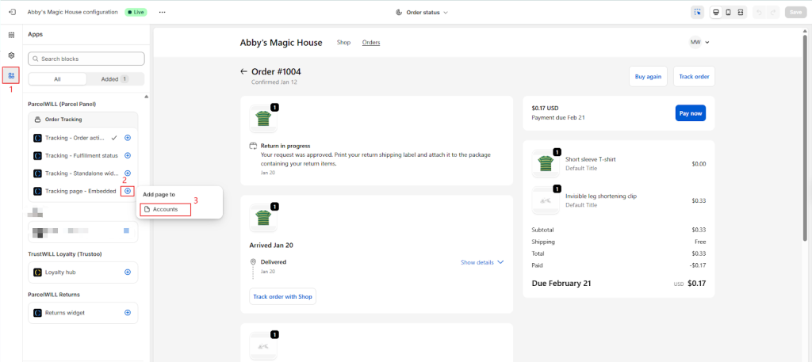The height and width of the screenshot is (362, 812).
Task: Add the Tracking - Fulfillment status block
Action: point(128,156)
